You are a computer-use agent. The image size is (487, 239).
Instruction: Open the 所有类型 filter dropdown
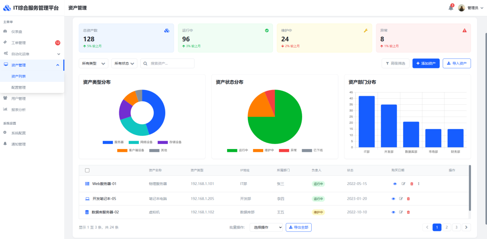[94, 64]
